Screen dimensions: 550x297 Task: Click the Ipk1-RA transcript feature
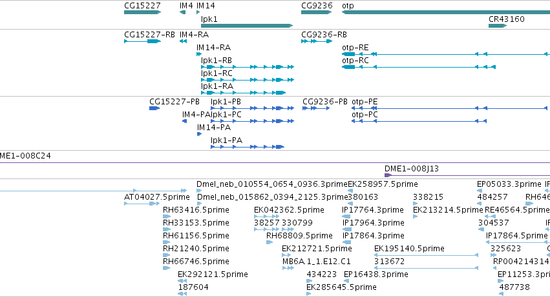tap(244, 93)
